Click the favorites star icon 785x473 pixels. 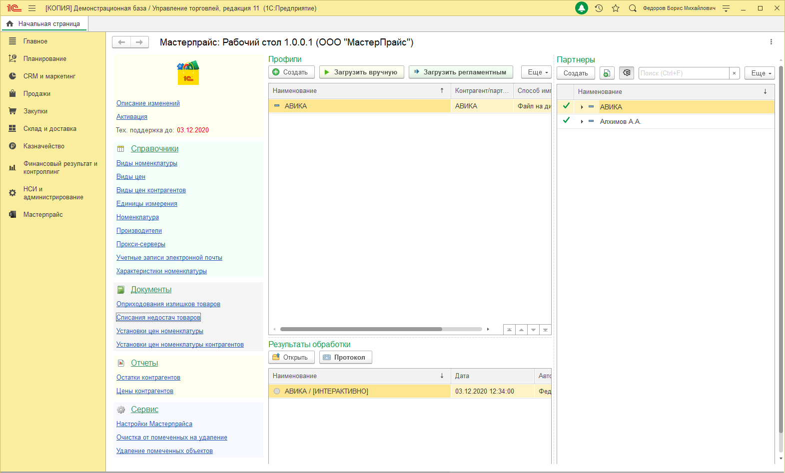(616, 8)
